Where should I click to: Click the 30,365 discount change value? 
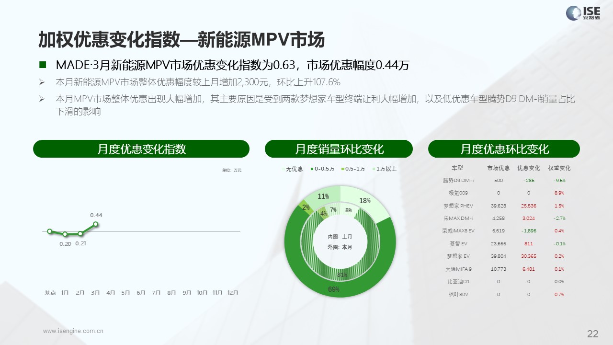pos(529,256)
